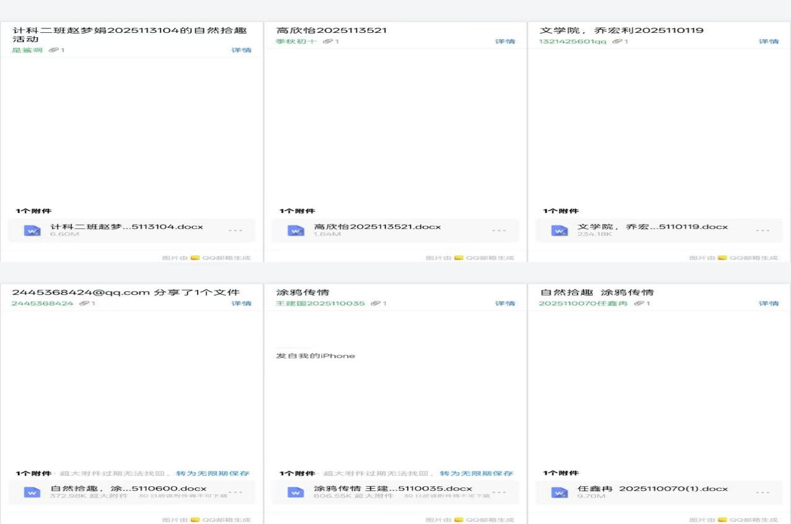Open 详情 for 高欣怡2025113521 email

pyautogui.click(x=505, y=41)
